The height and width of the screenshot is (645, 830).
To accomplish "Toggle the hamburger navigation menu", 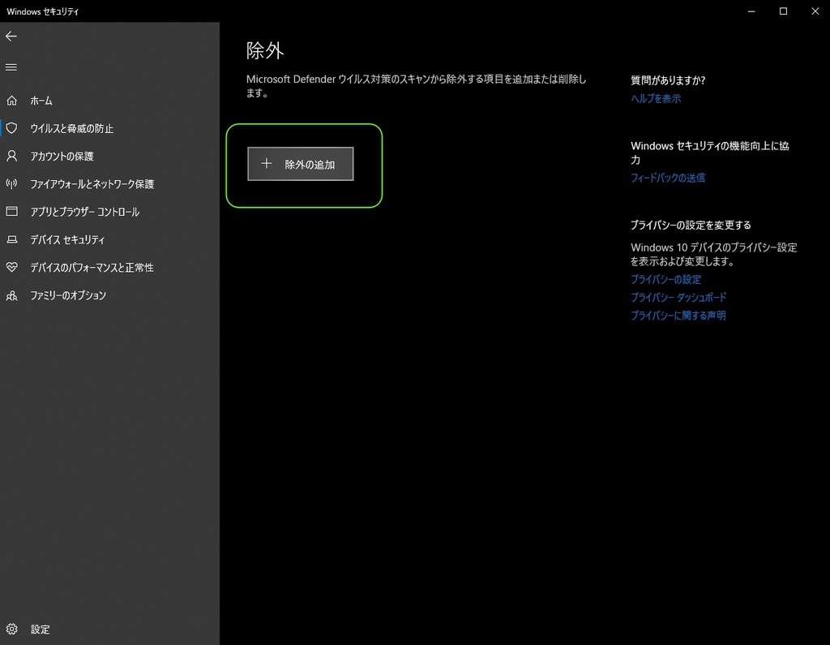I will pyautogui.click(x=11, y=67).
